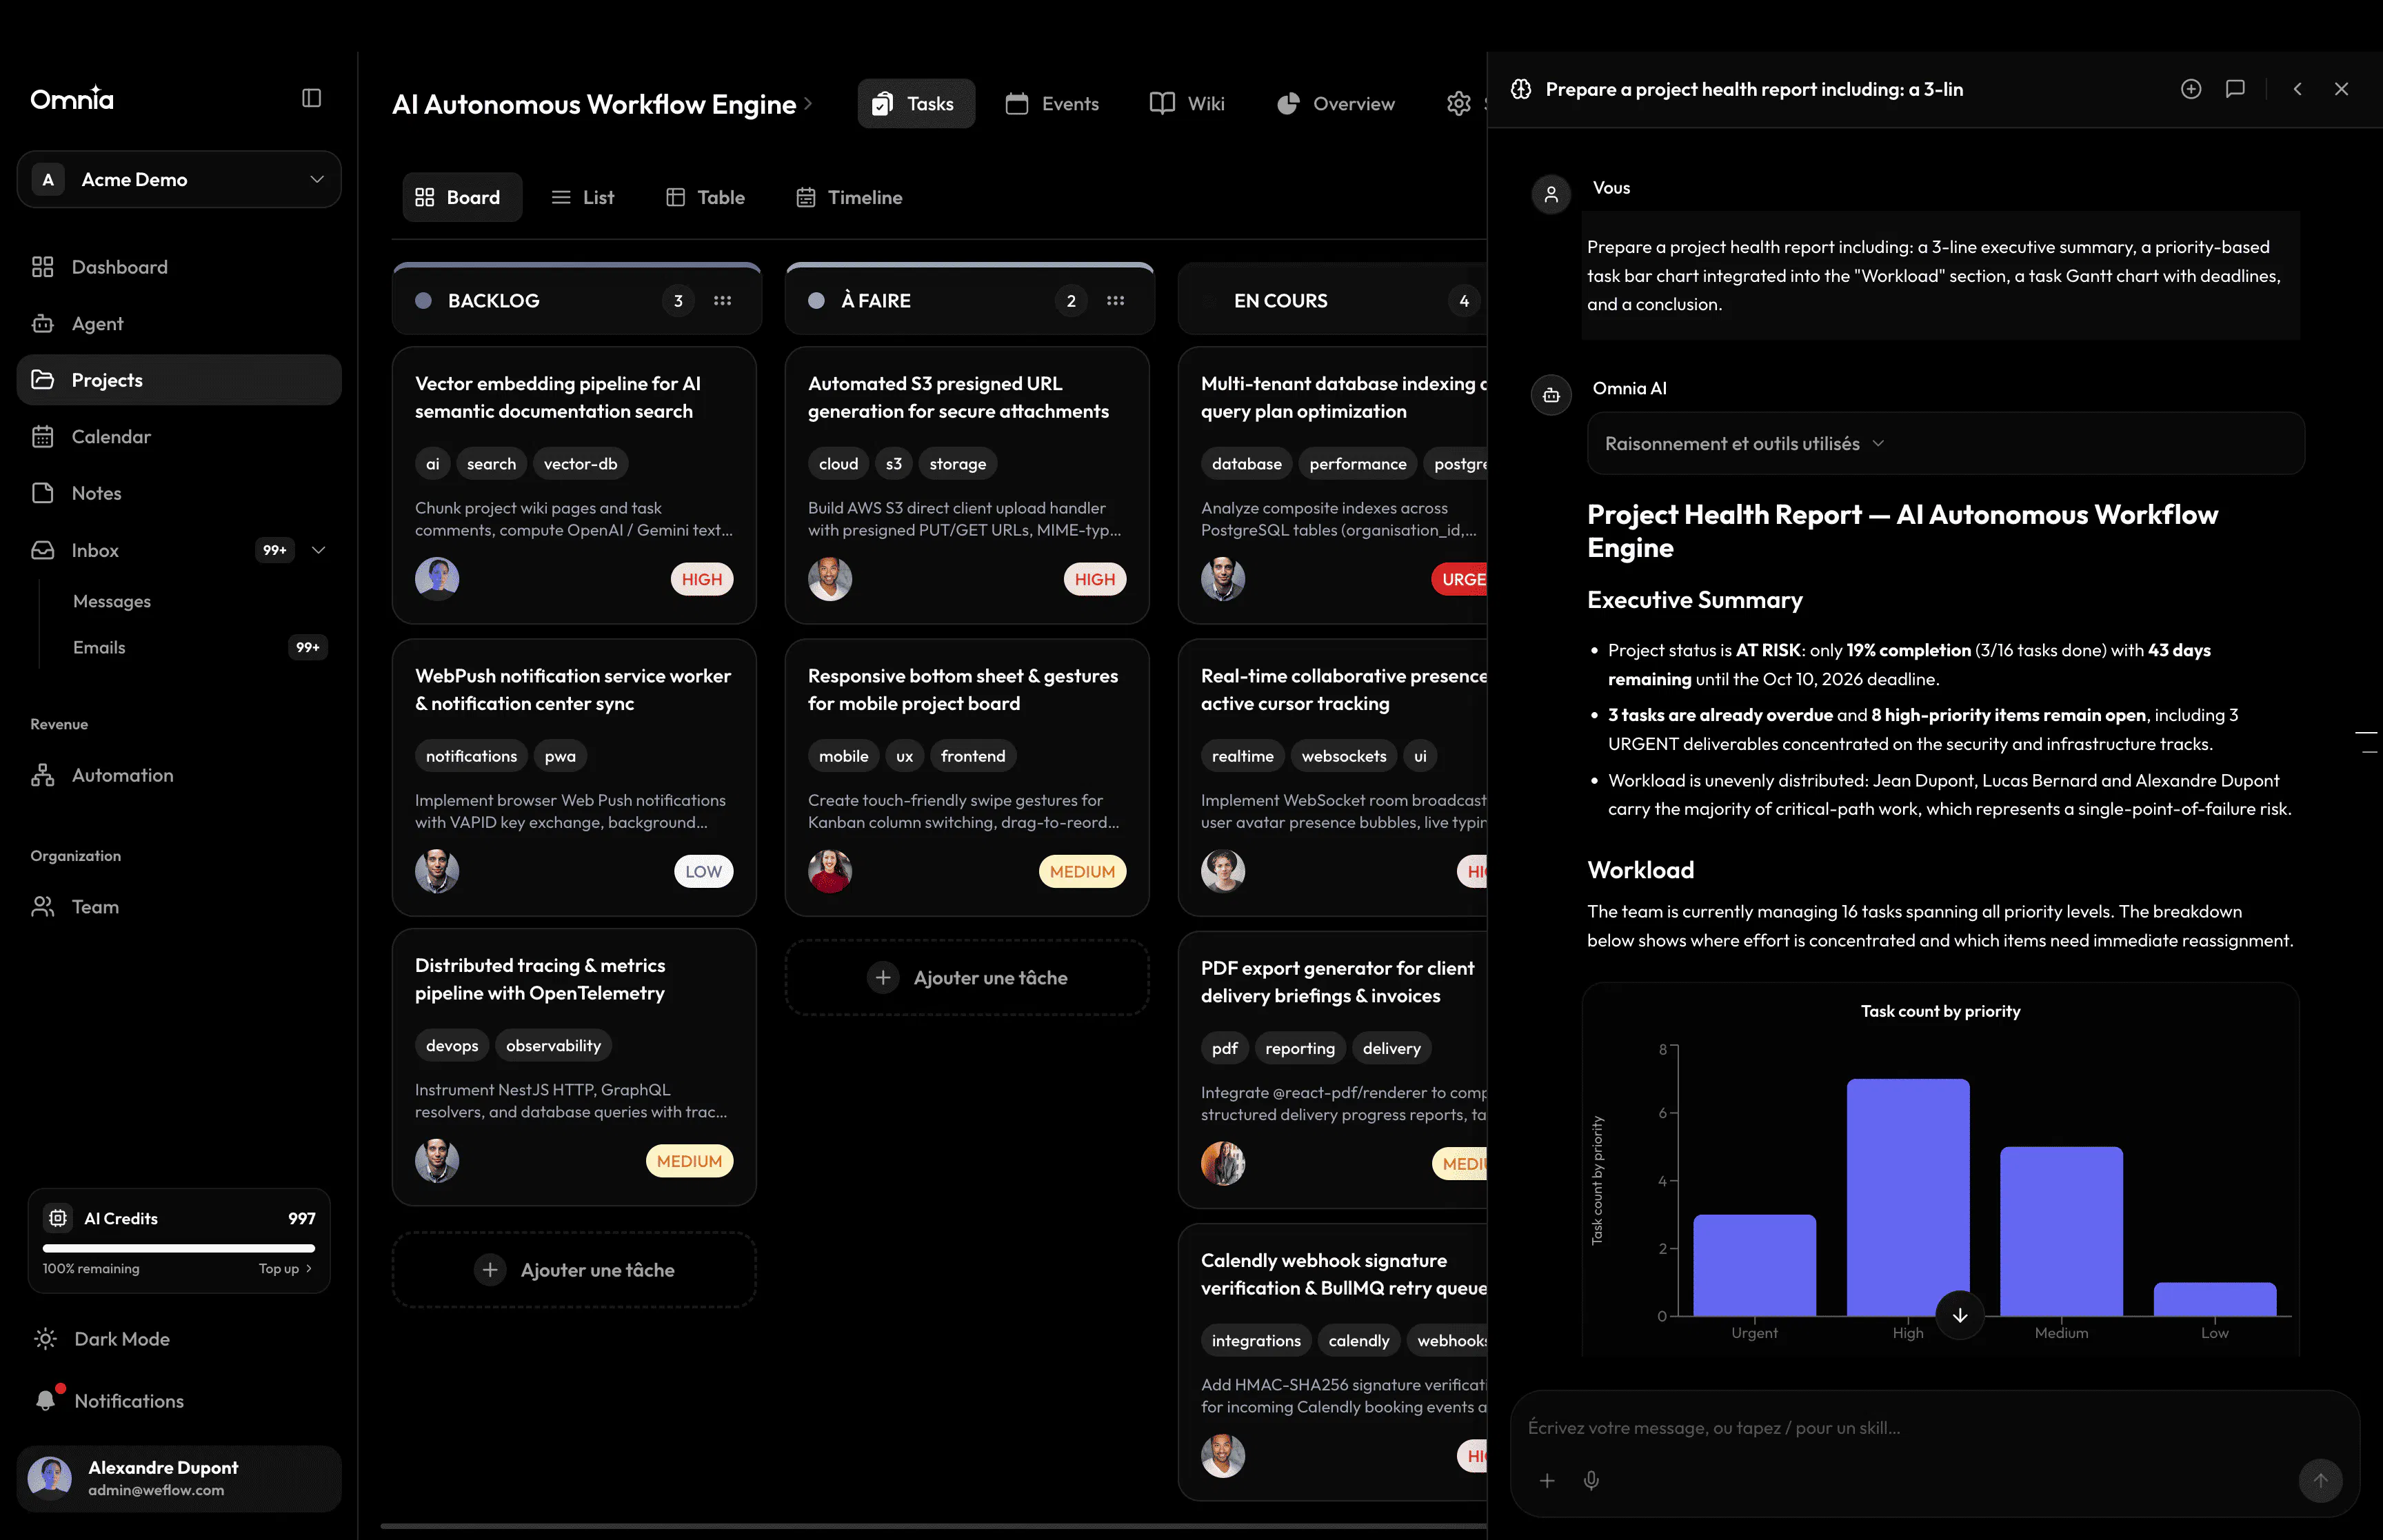The width and height of the screenshot is (2383, 1540).
Task: Collapse the Inbox submenu chevron
Action: pos(319,550)
